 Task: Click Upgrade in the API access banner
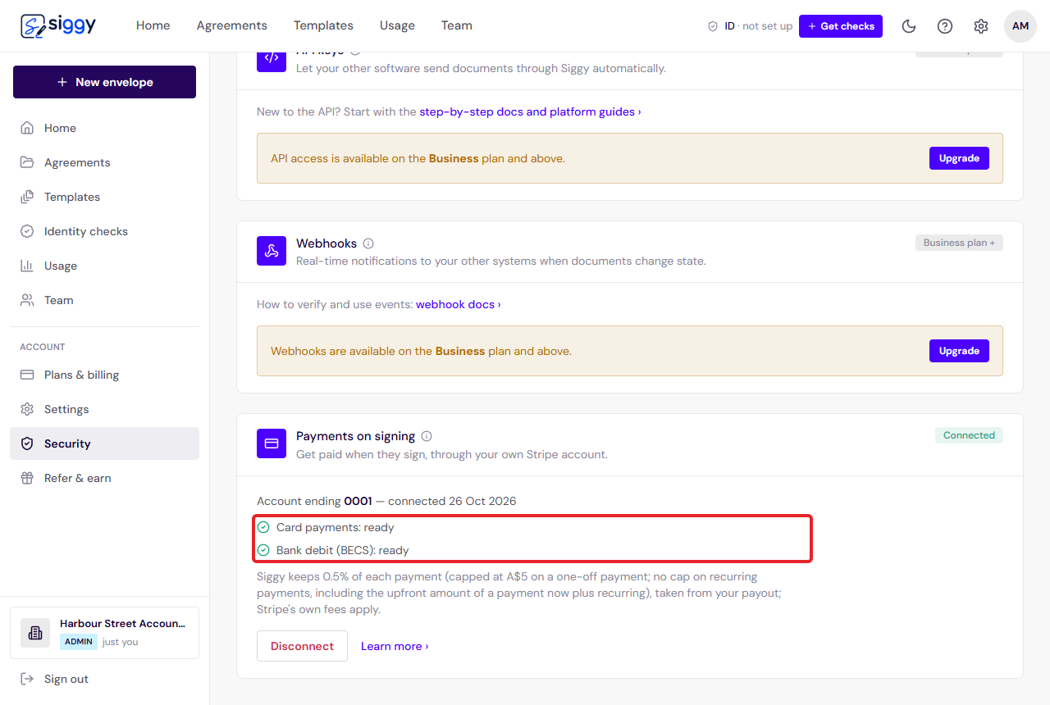pos(959,158)
